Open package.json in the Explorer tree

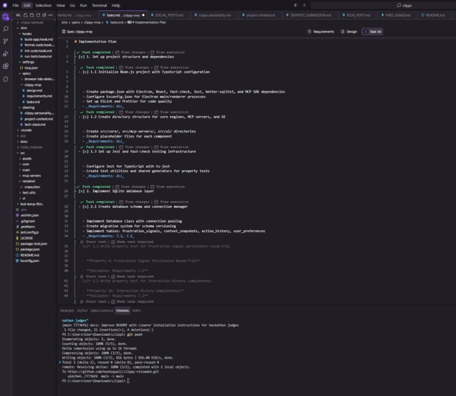click(30, 249)
